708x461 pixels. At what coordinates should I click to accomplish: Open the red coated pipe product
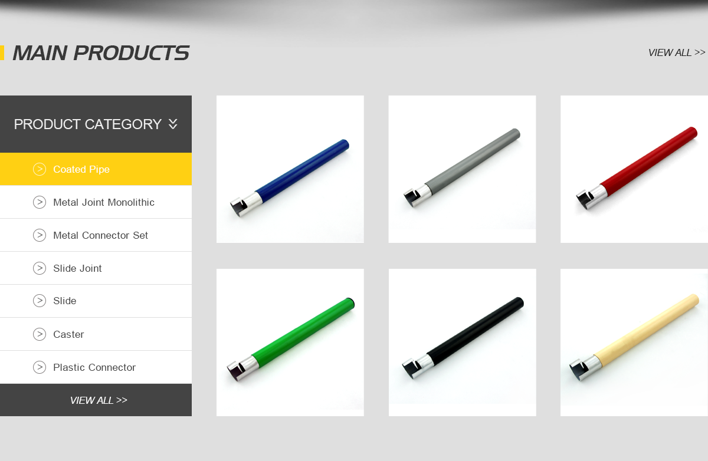point(634,169)
